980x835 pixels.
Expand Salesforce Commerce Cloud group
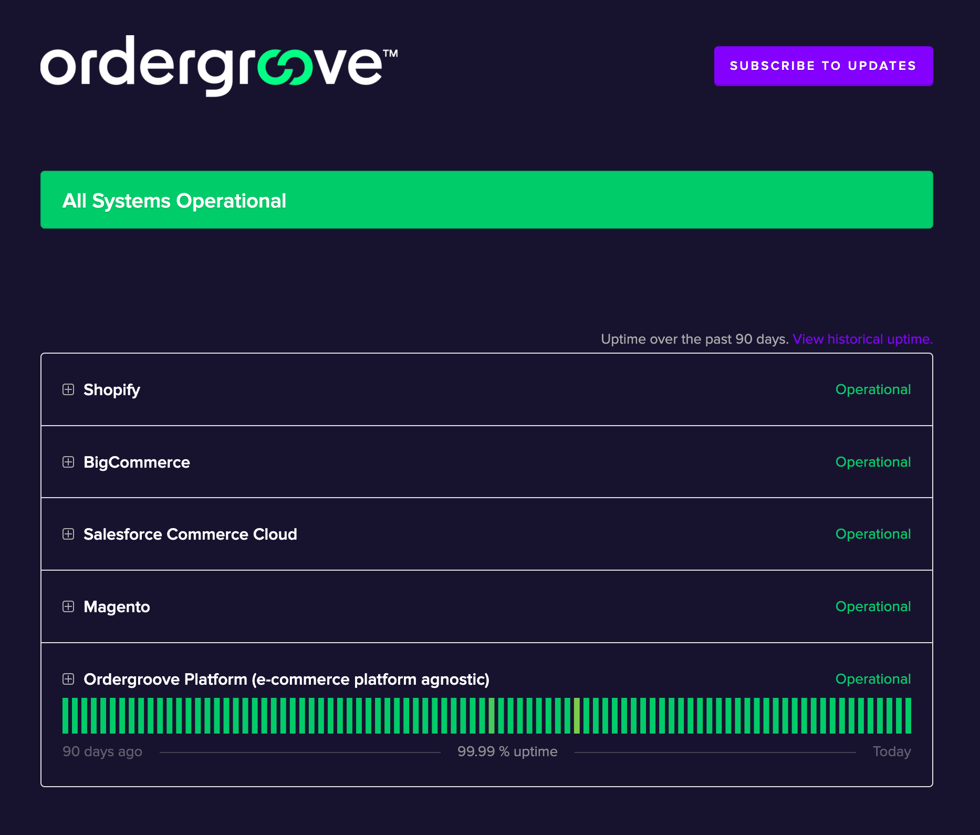point(68,534)
